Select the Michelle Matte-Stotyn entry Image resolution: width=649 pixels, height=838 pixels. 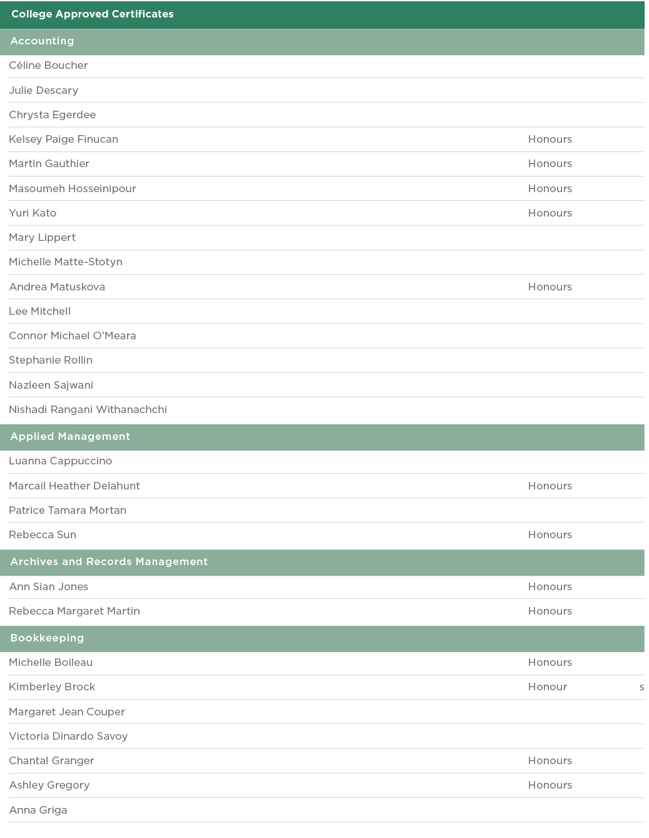pos(66,262)
